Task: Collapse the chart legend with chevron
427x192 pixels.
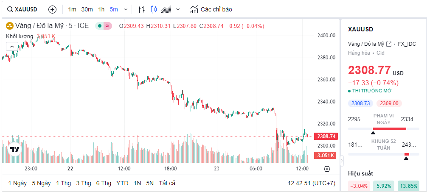Action: [x=11, y=46]
